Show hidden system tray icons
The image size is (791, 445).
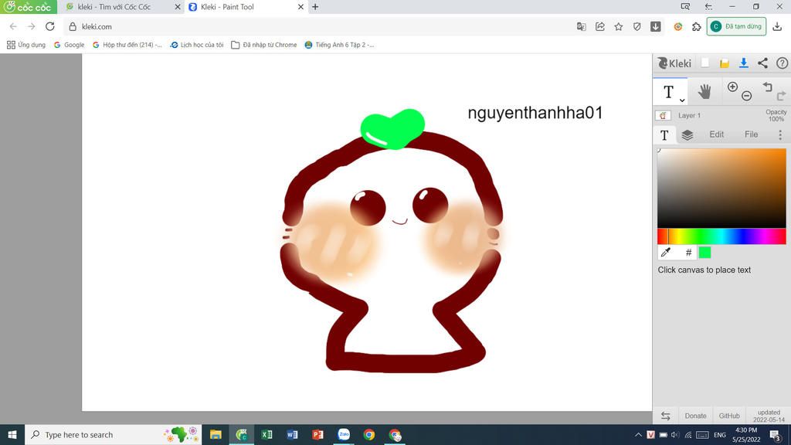point(638,435)
